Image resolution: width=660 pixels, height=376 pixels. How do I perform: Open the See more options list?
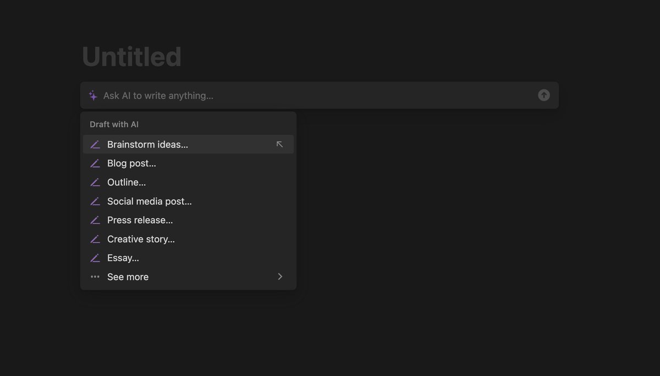(x=128, y=277)
